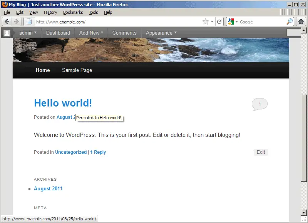This screenshot has height=223, width=308.
Task: Click the August post date link
Action: (x=66, y=117)
